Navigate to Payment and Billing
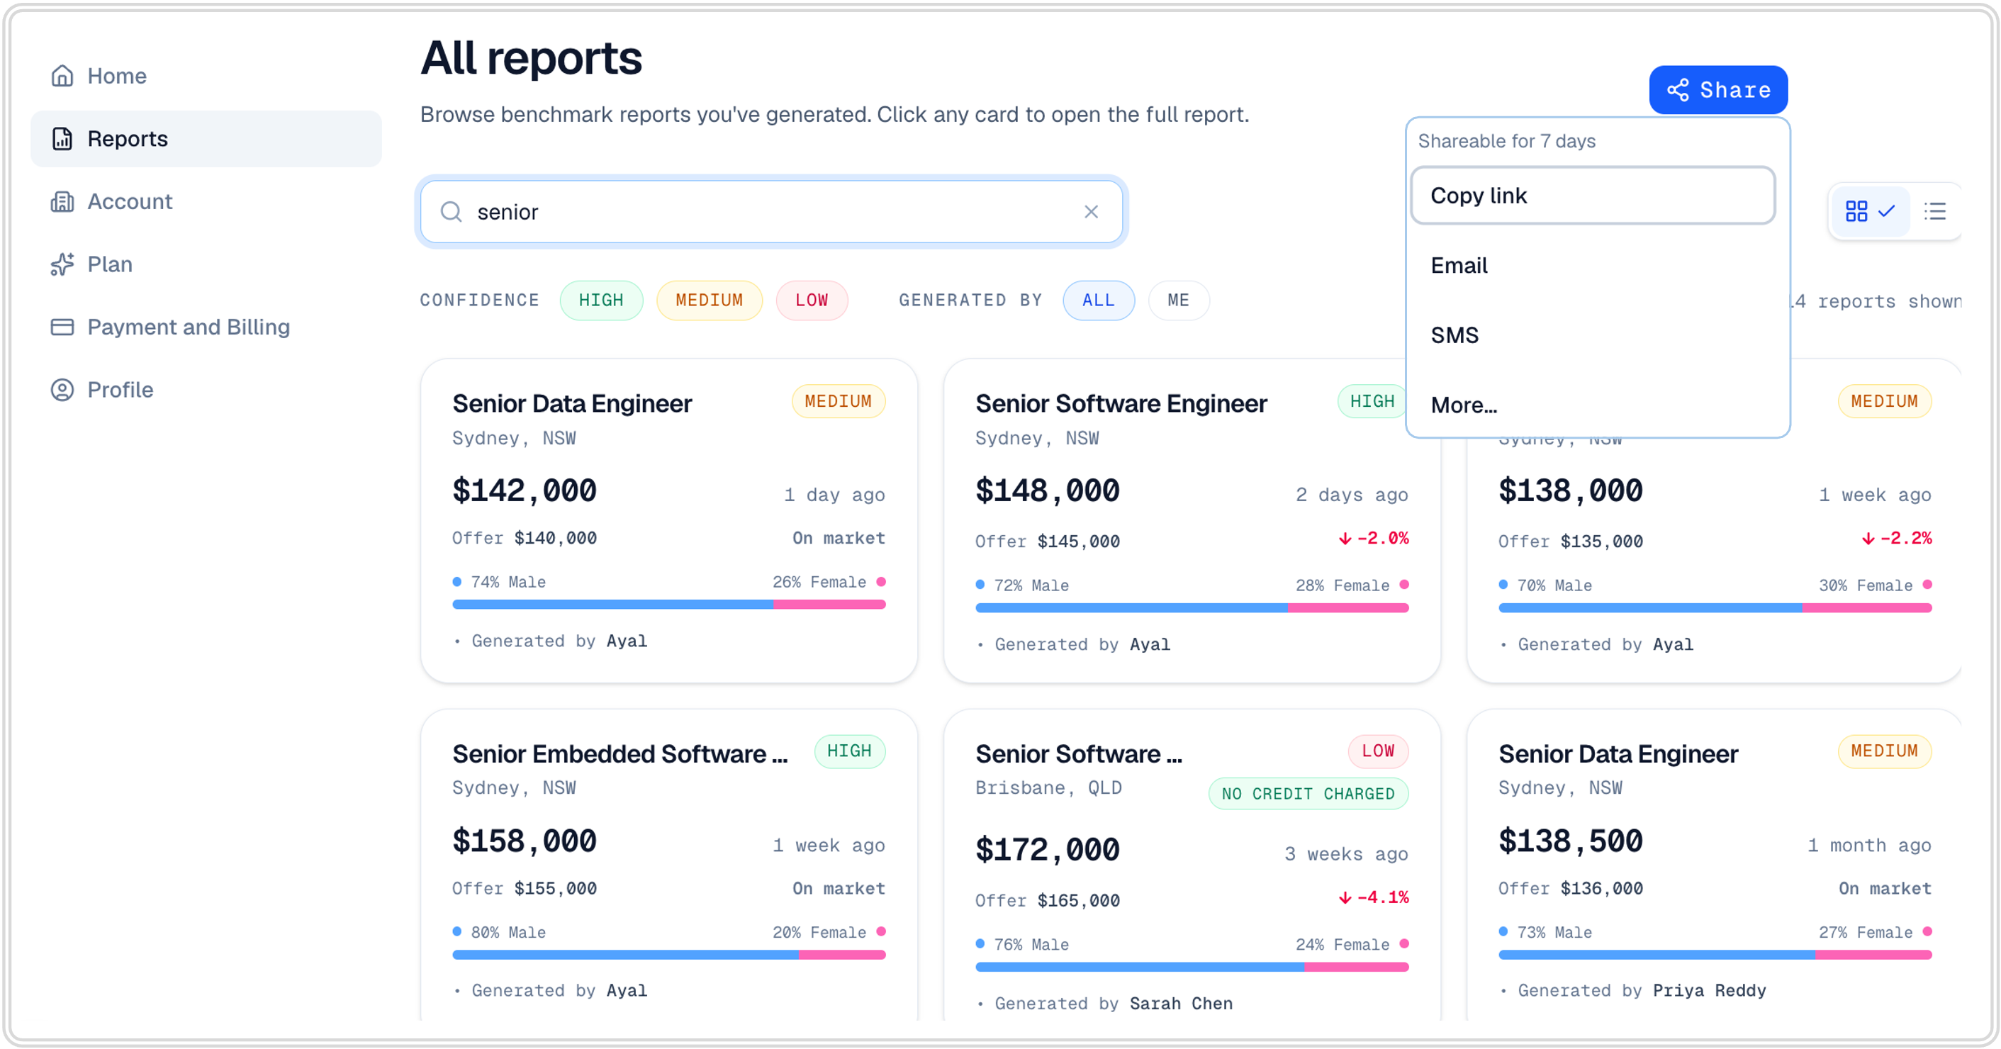2001x1049 pixels. pos(206,327)
